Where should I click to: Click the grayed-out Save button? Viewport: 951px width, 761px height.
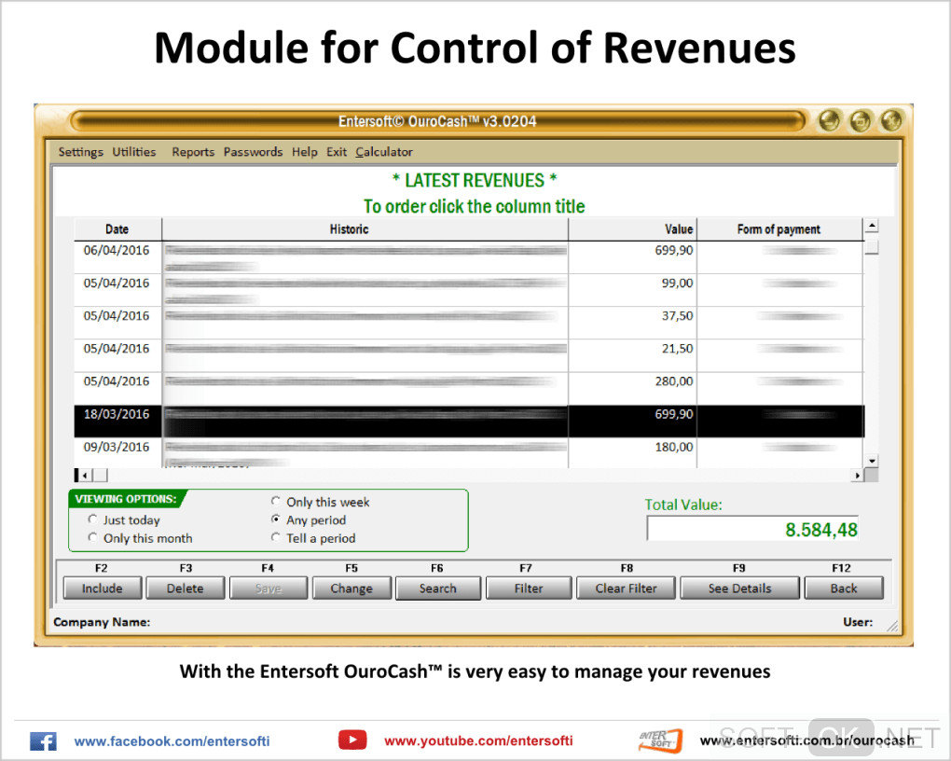(x=269, y=588)
